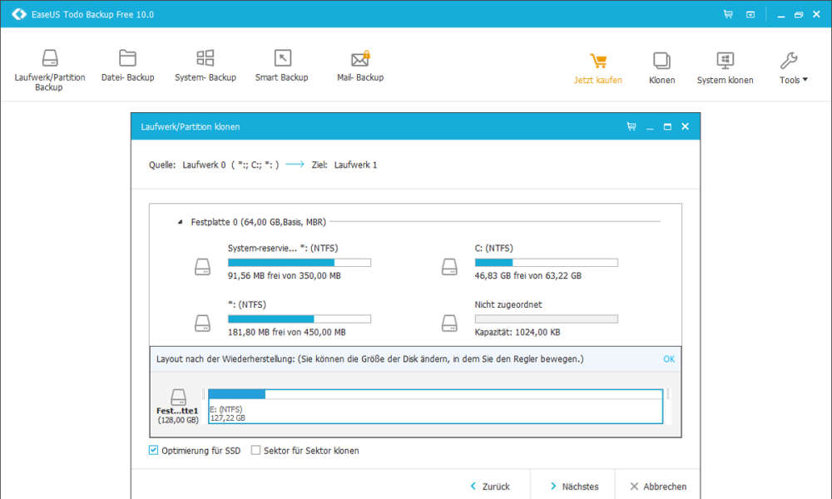Click '91,56 MB frei von 350,00 MB' text
This screenshot has height=499, width=832.
point(285,276)
